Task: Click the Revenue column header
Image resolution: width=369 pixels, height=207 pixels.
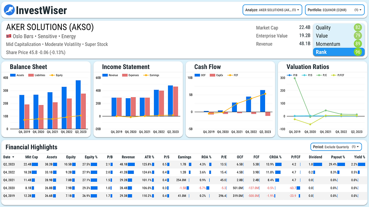Action: (128, 157)
